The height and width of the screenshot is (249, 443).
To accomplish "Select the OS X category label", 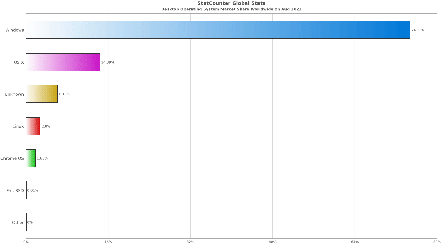I will click(19, 62).
